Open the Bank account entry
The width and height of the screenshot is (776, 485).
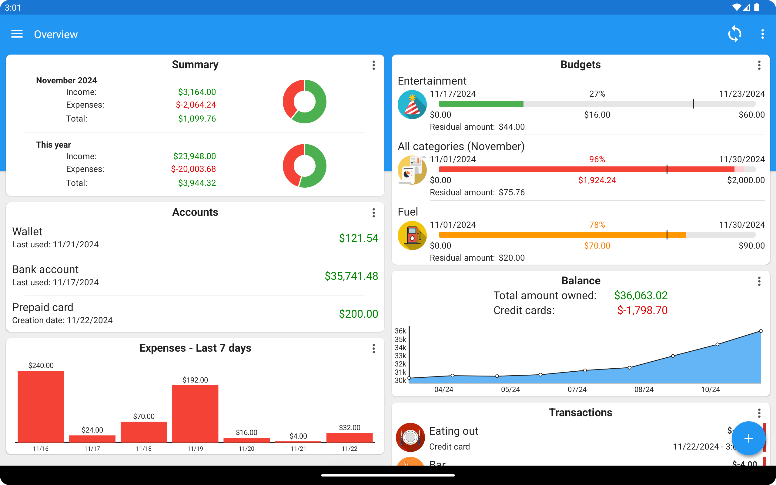195,276
